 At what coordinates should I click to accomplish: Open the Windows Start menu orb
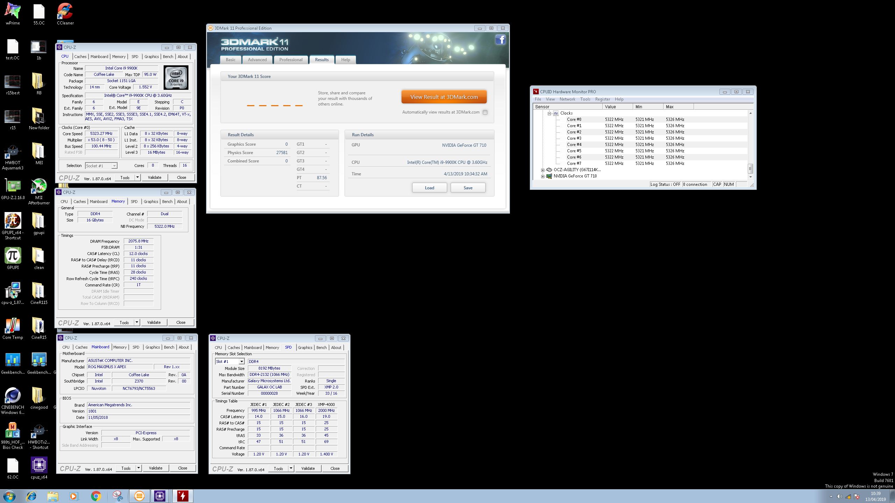click(x=9, y=496)
